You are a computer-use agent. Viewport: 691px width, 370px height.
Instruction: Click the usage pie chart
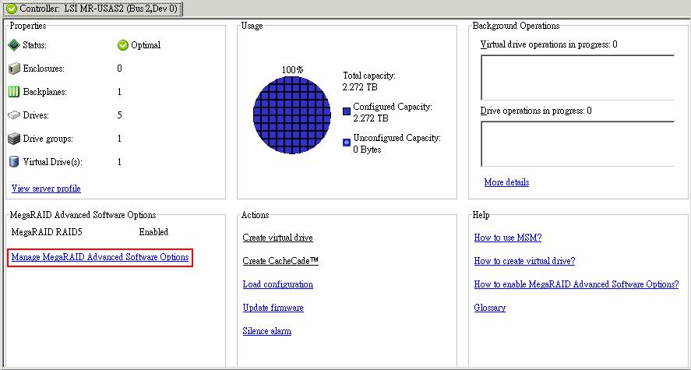[292, 115]
